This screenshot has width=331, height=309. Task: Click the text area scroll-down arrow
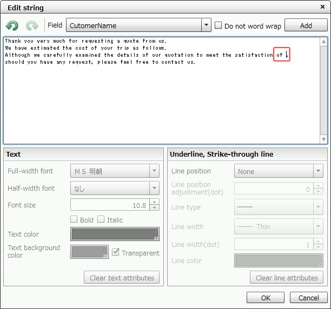pos(323,139)
